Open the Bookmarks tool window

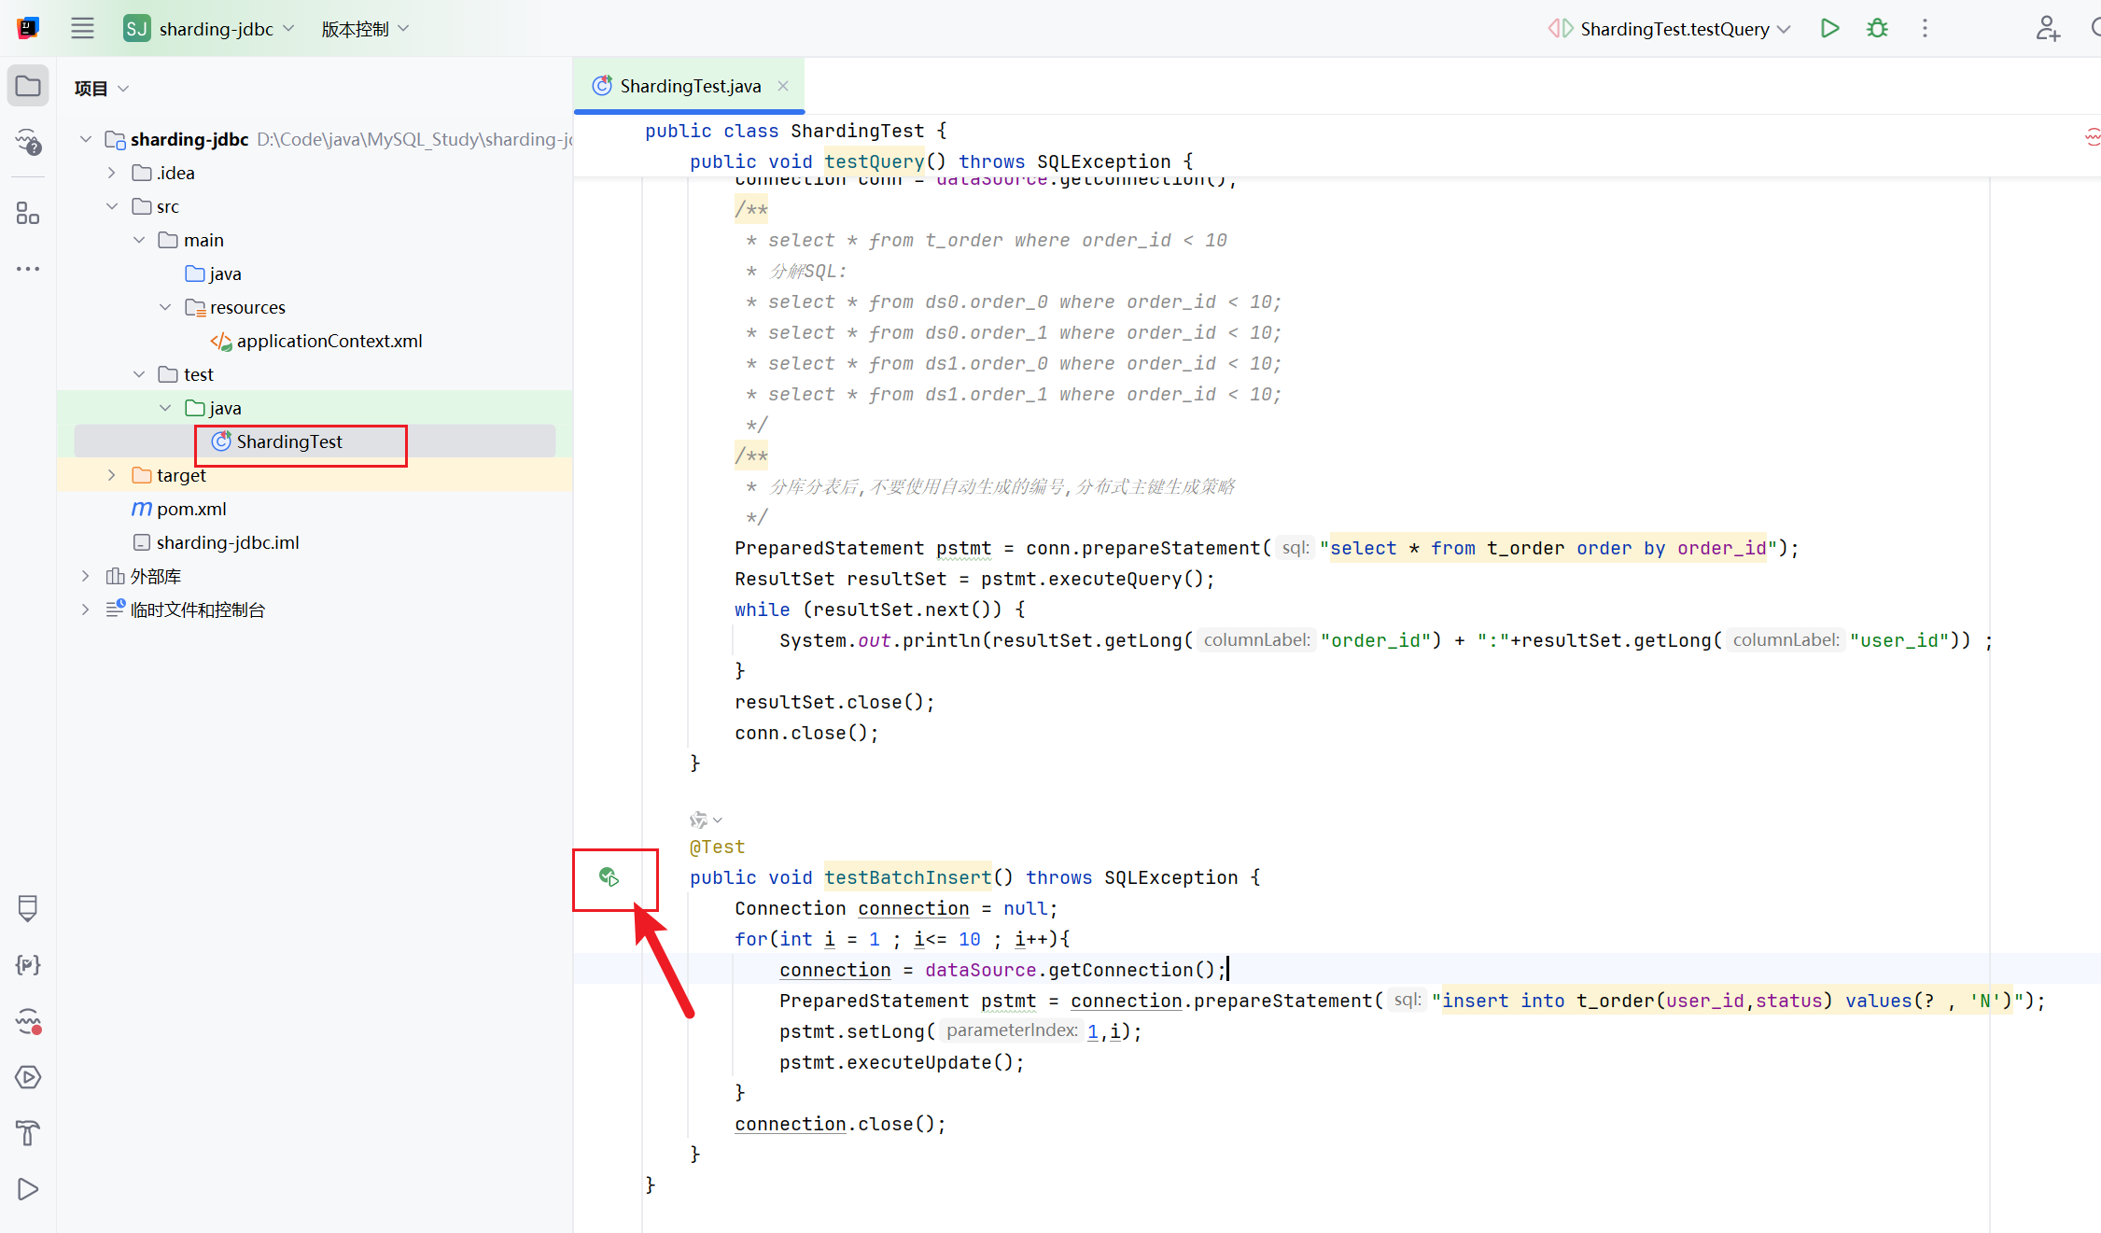(28, 908)
